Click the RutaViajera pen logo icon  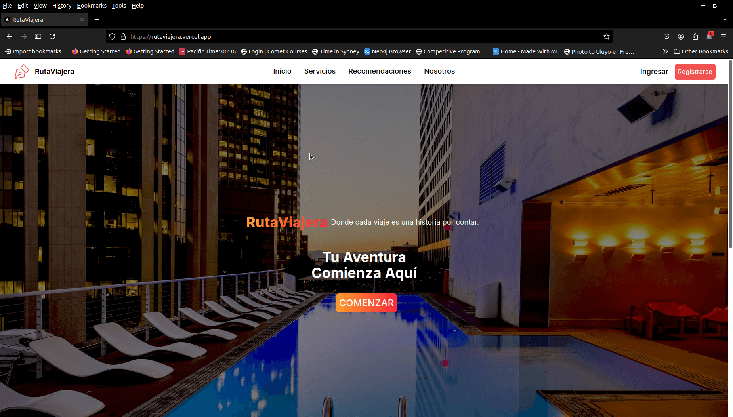pos(22,72)
